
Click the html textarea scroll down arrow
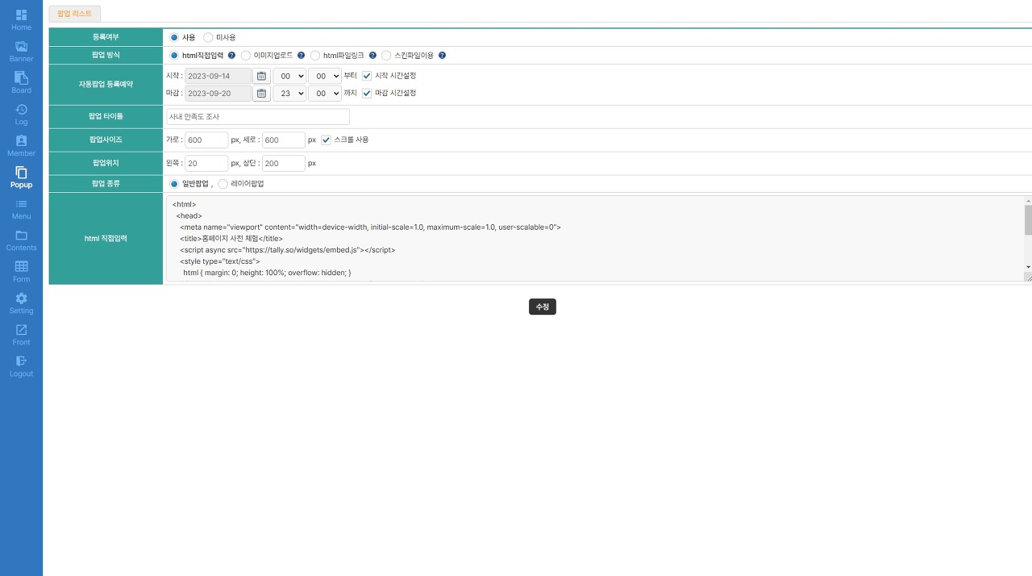click(1028, 267)
